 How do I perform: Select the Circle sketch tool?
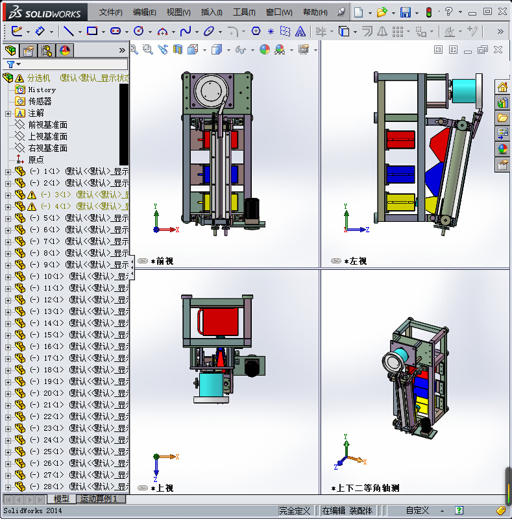139,31
